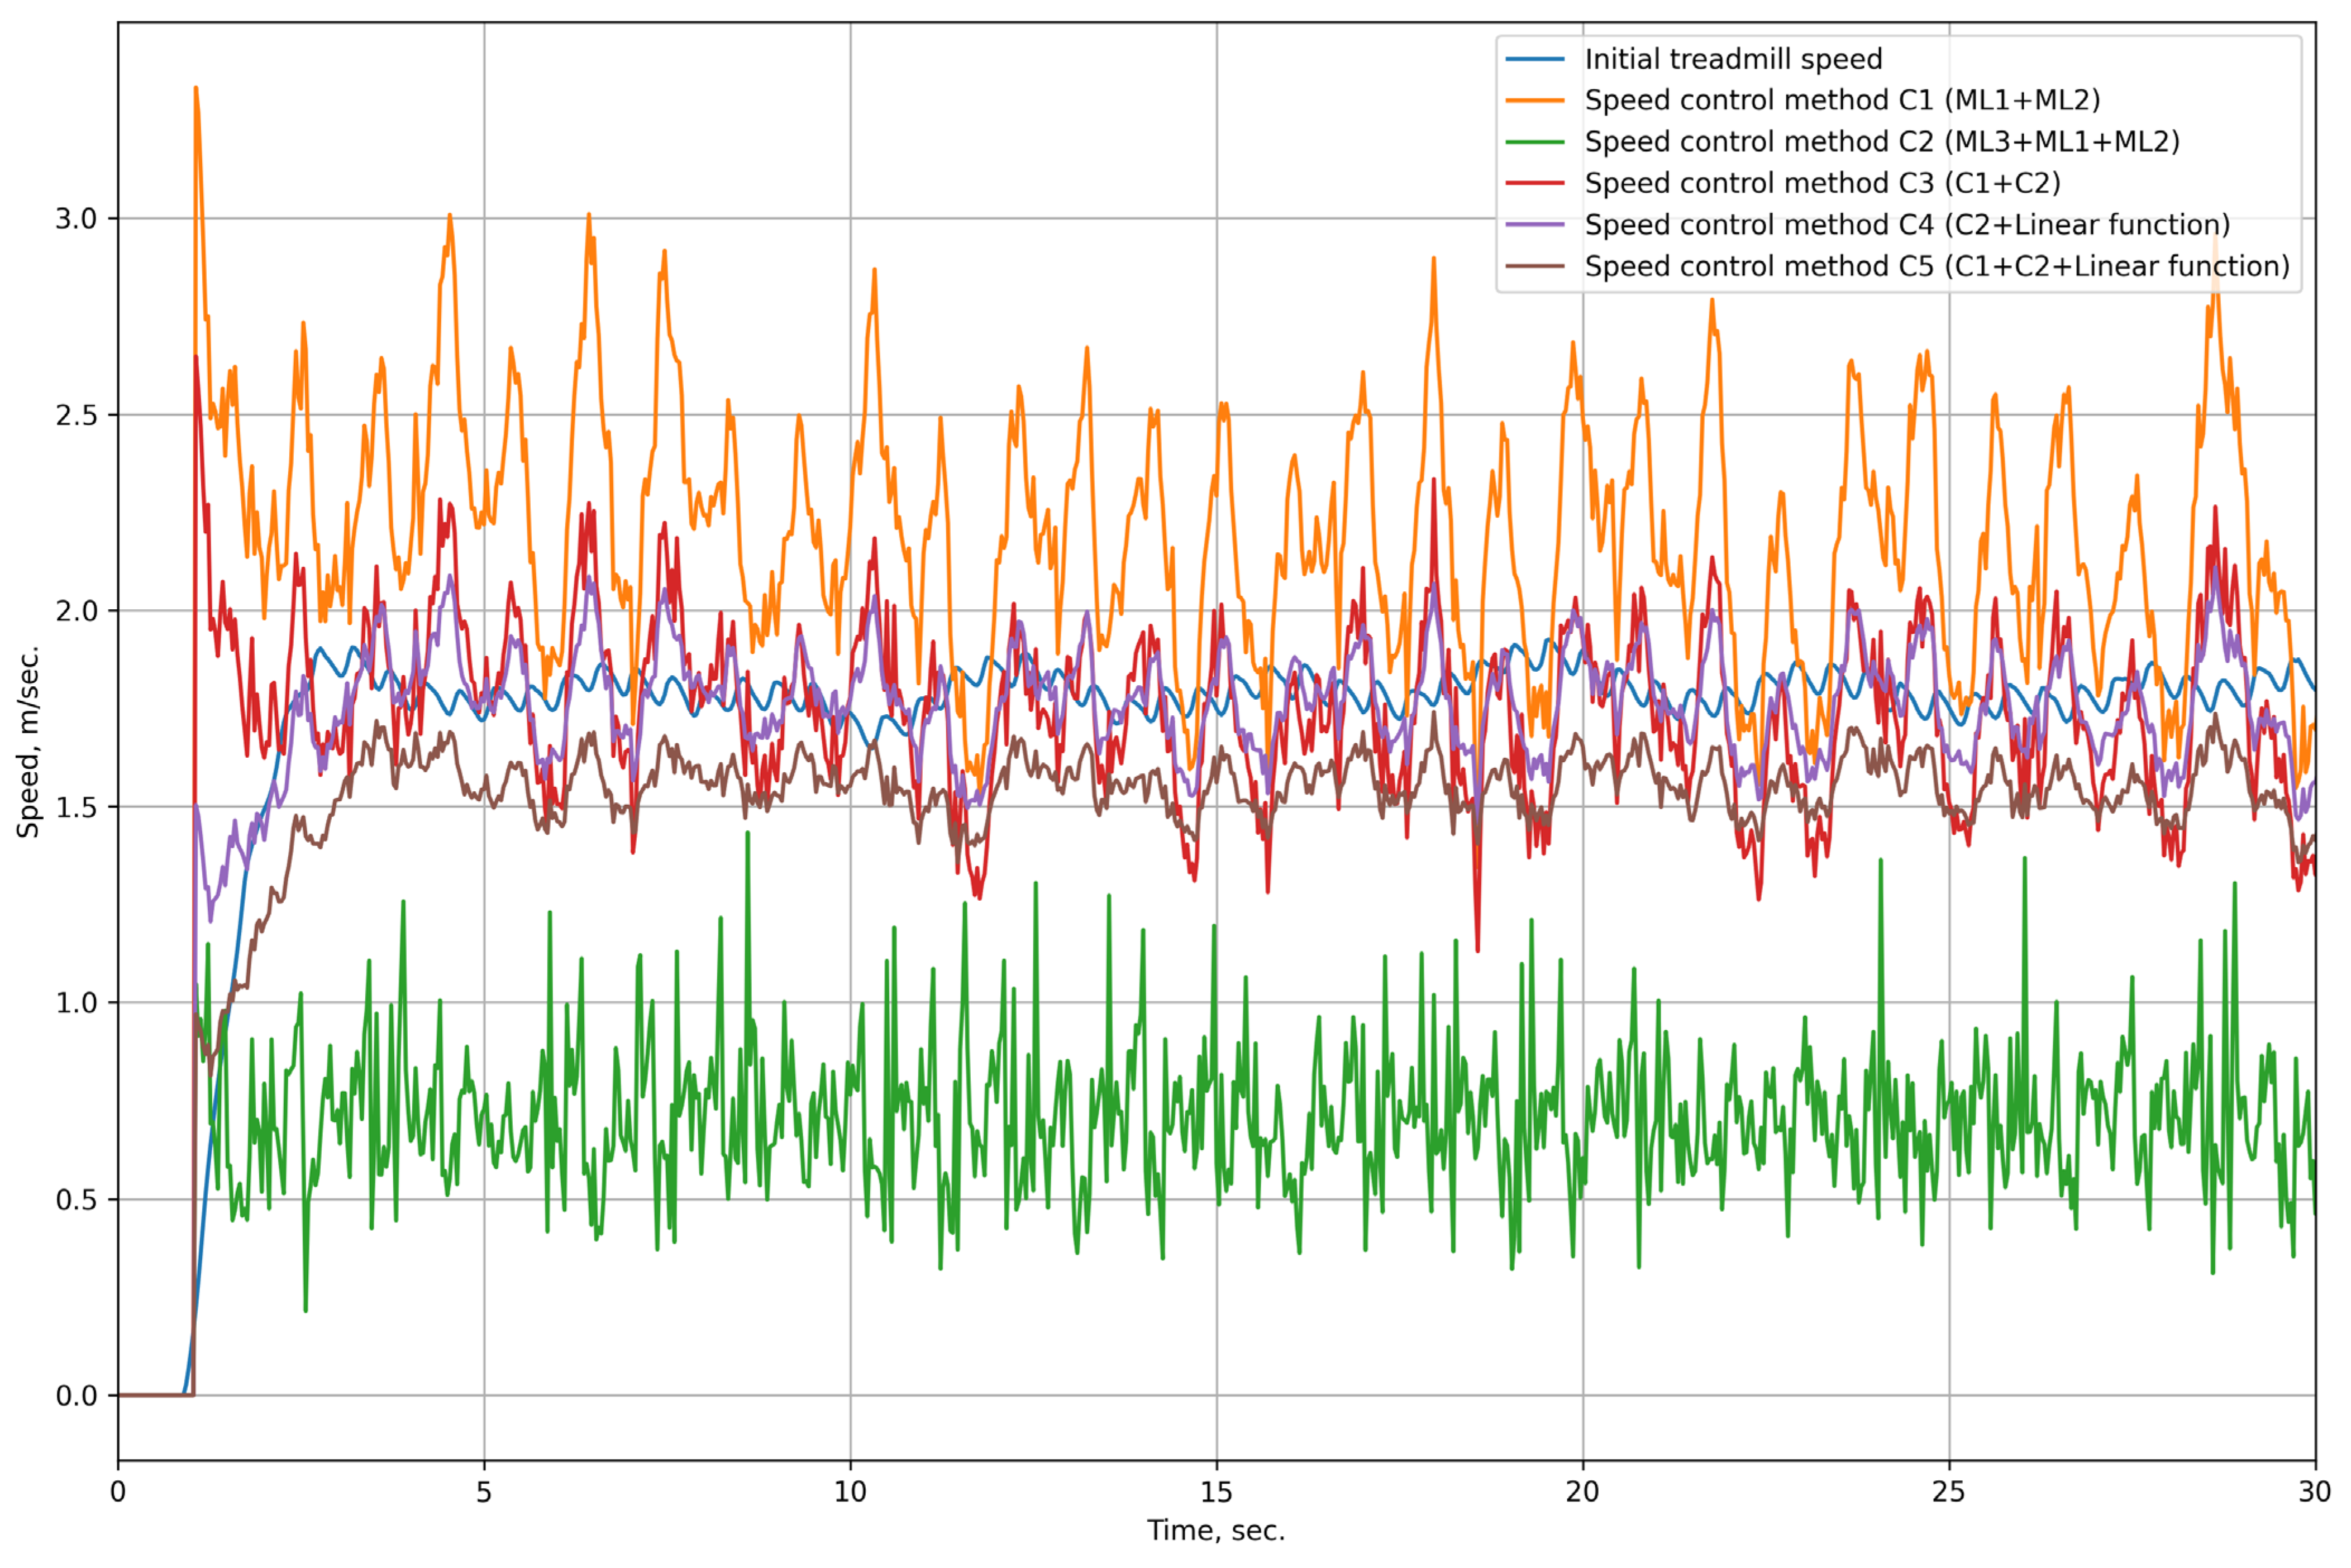Image resolution: width=2351 pixels, height=1568 pixels.
Task: Click the x-axis tick label 5
Action: coord(484,1492)
